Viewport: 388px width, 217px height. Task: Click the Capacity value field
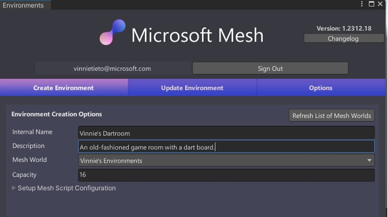click(x=226, y=175)
